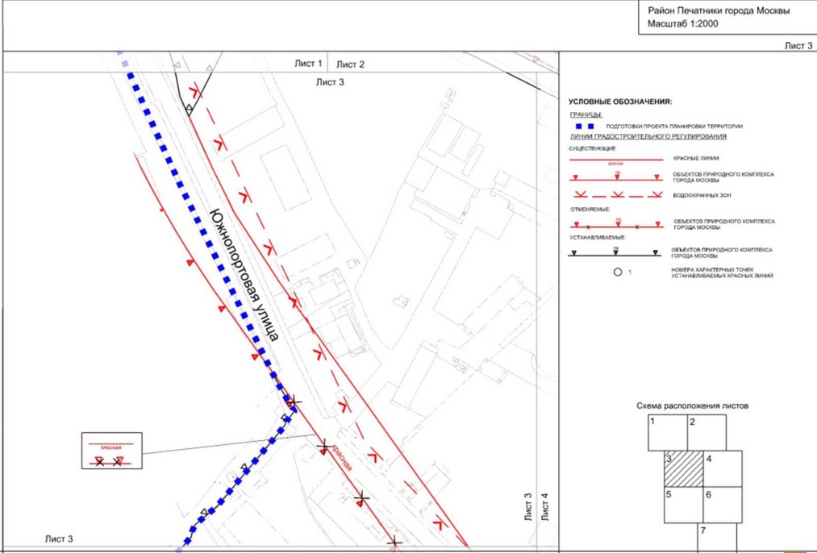Viewport: 817px width, 553px height.
Task: Select sheet 4 in the sheet layout scheme
Action: pyautogui.click(x=723, y=468)
